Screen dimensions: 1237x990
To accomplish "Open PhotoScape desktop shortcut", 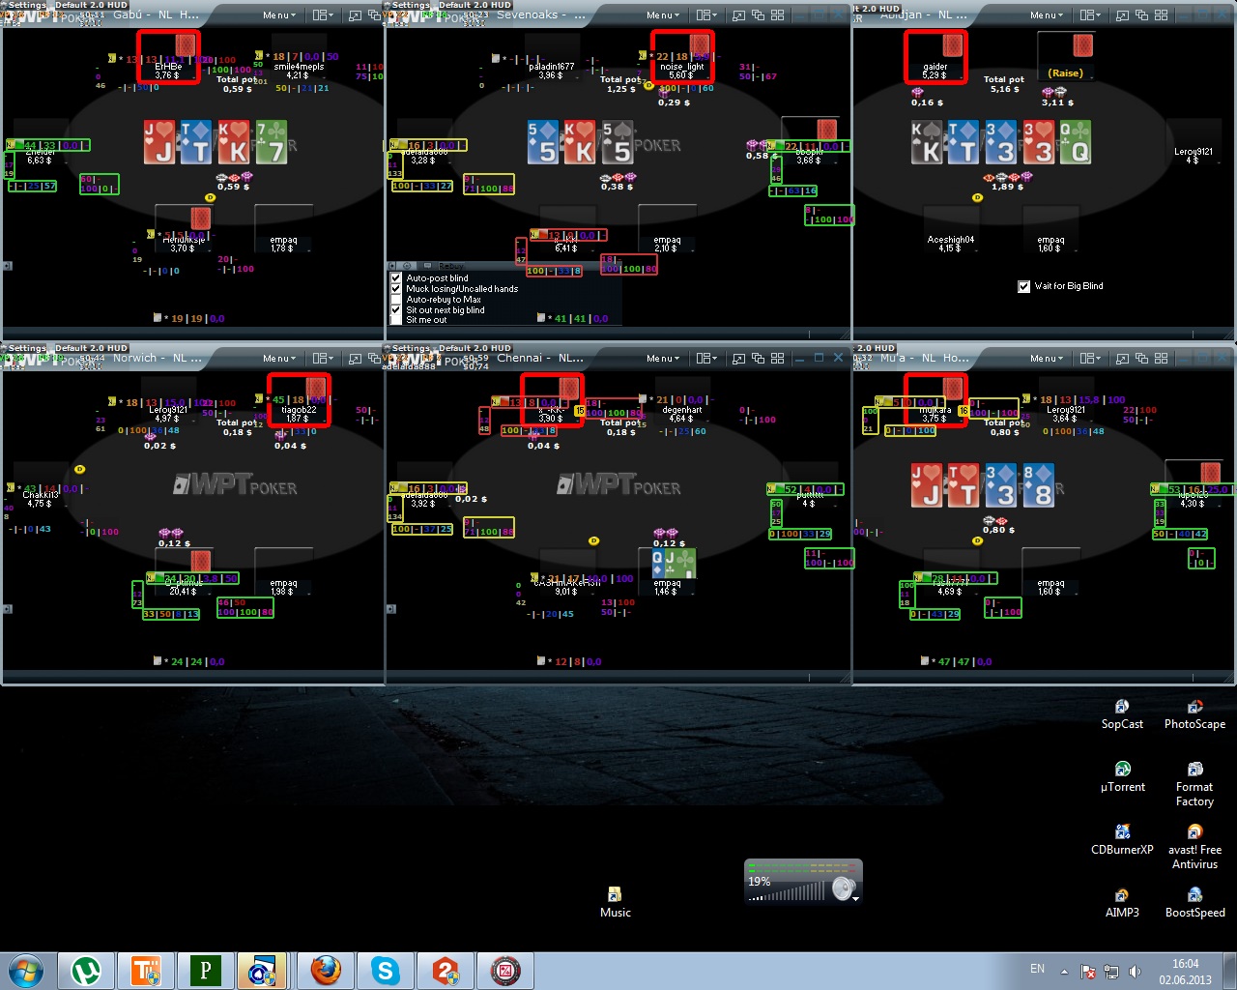I will [1194, 714].
